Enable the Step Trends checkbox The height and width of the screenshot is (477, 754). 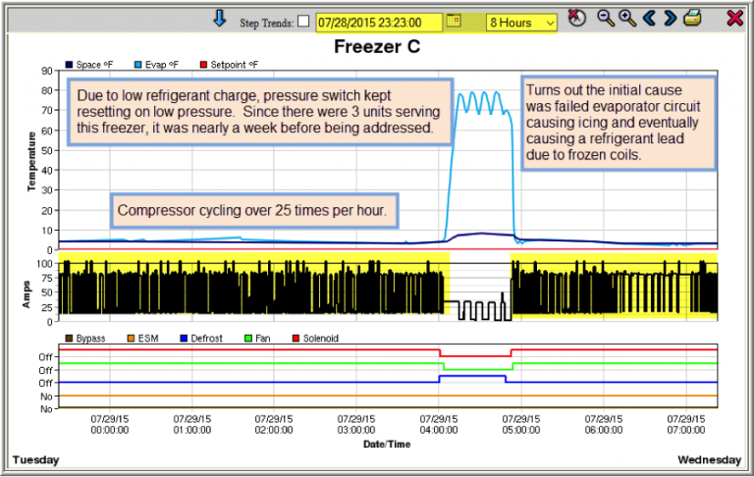pos(303,22)
